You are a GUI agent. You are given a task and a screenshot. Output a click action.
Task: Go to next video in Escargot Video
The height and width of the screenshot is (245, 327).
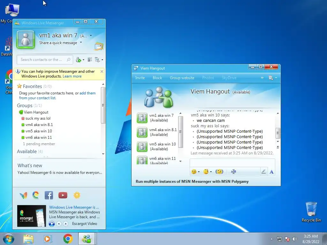pos(65,224)
